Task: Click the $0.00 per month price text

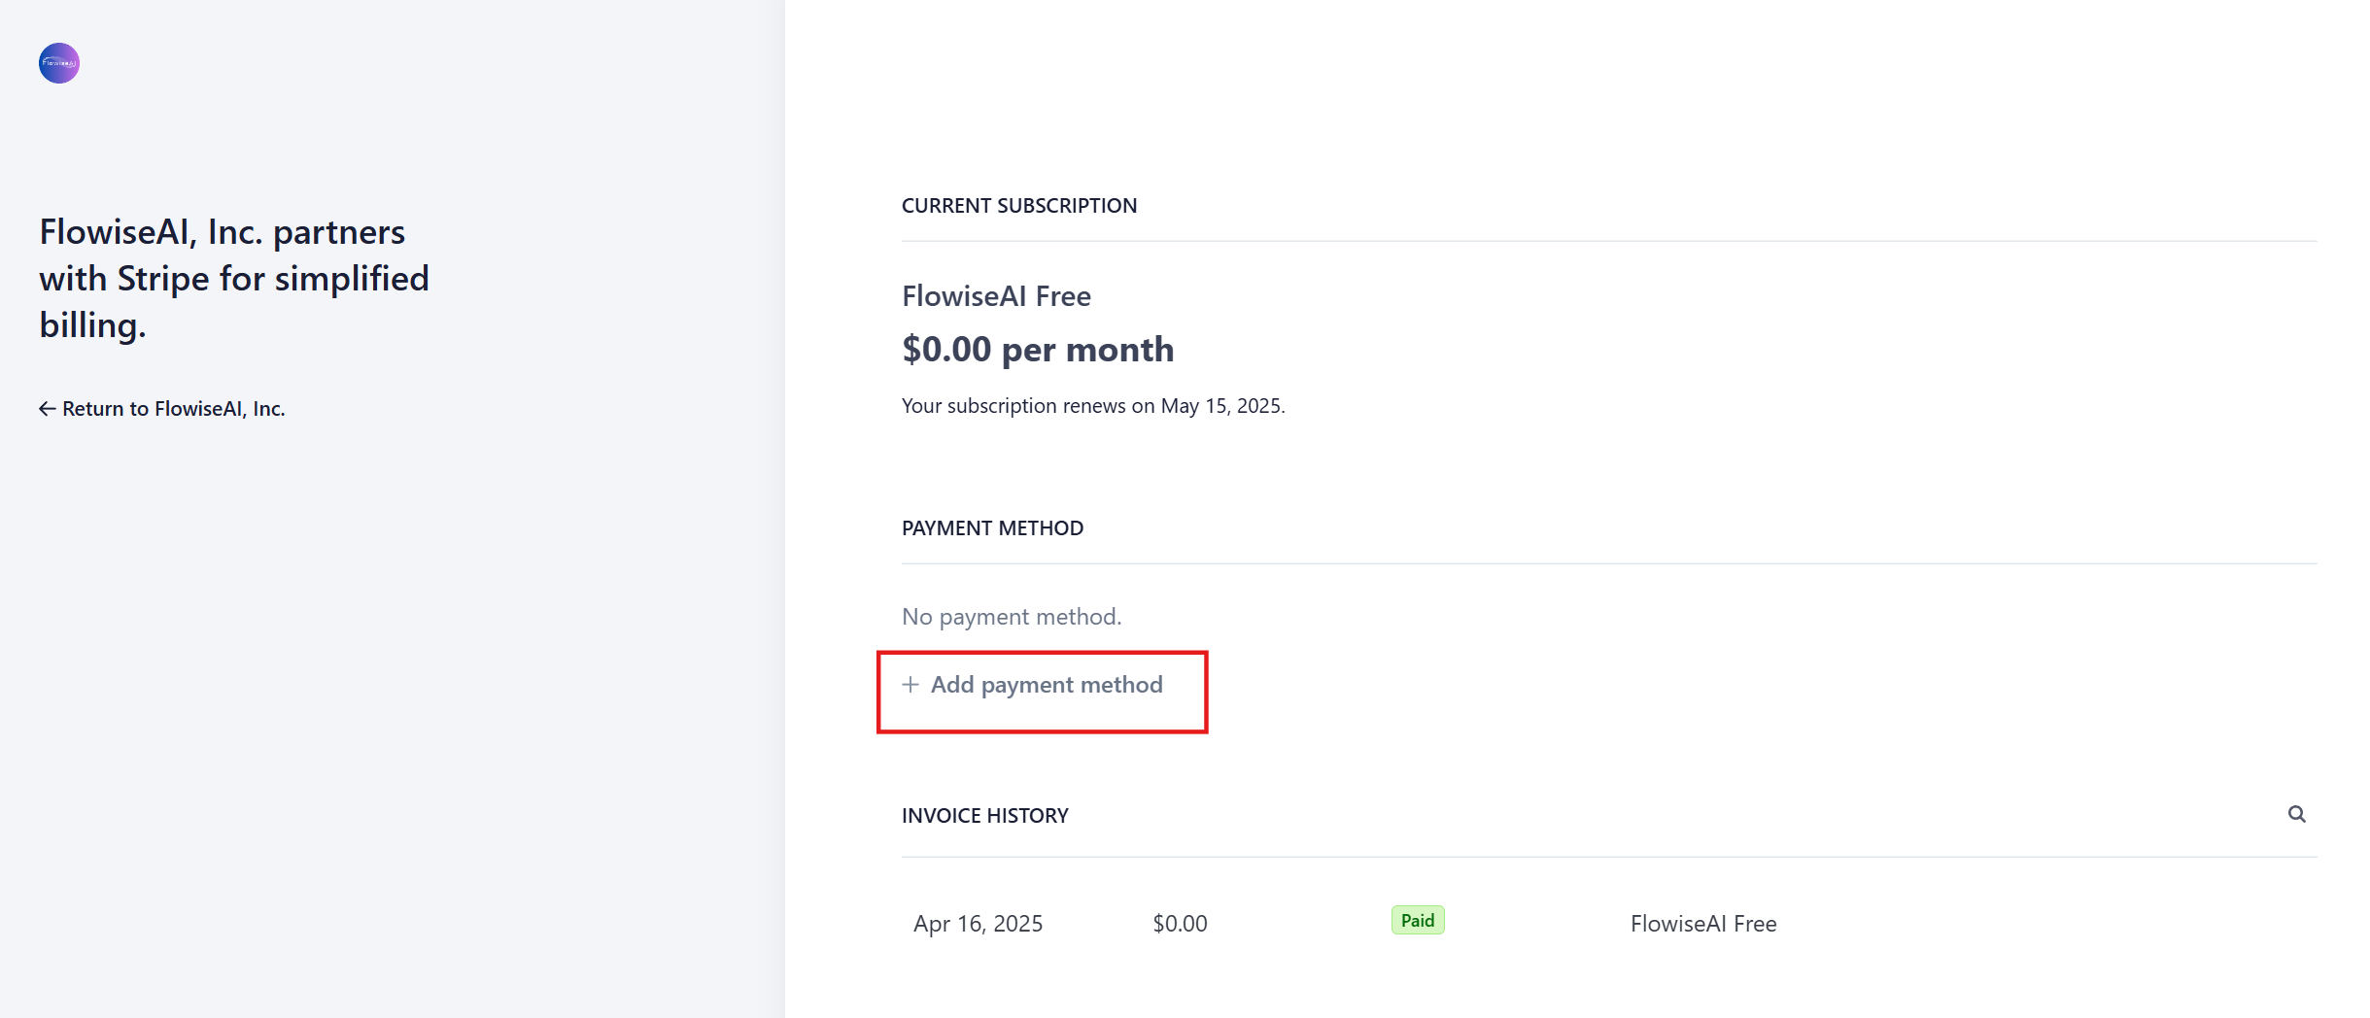Action: (1037, 350)
